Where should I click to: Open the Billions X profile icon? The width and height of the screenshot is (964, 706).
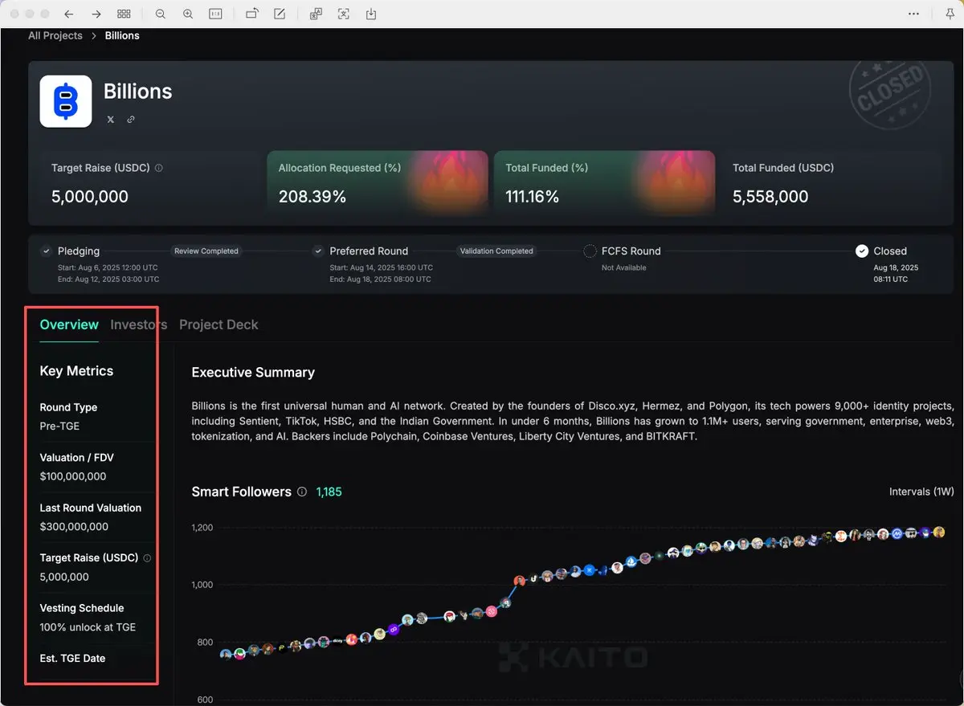pyautogui.click(x=111, y=120)
